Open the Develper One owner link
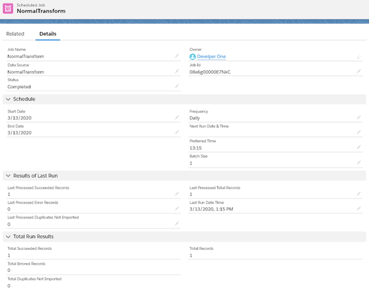 point(211,57)
